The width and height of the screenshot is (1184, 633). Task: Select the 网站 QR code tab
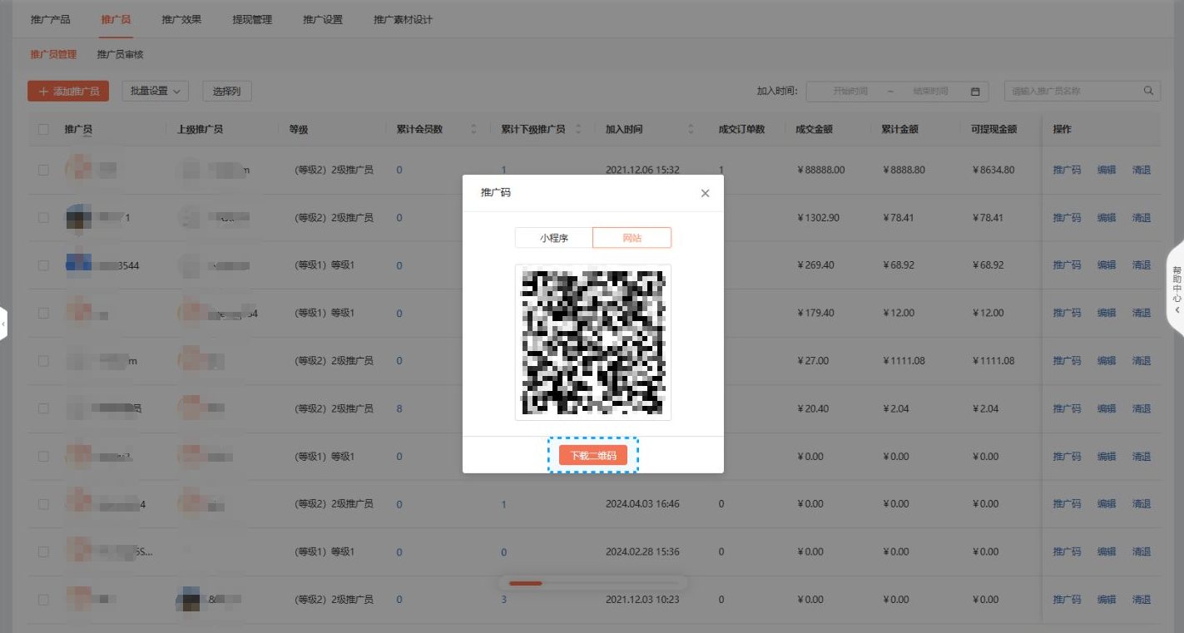(x=632, y=238)
